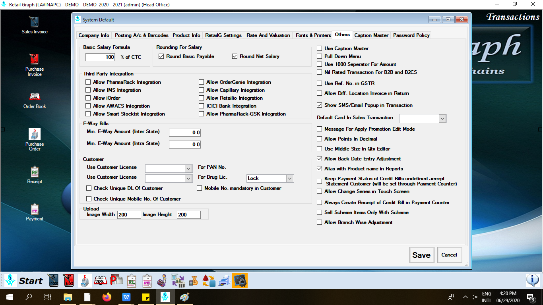Image resolution: width=543 pixels, height=305 pixels.
Task: Expand the Lock dropdown
Action: coord(290,179)
